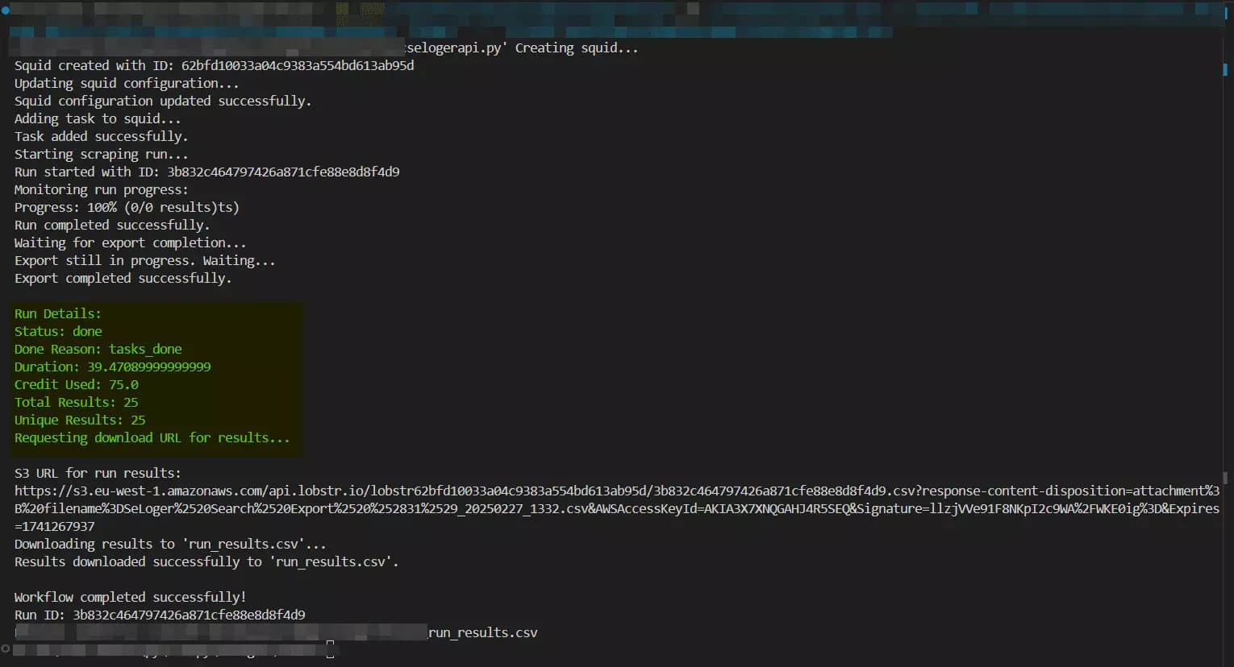Click the "Run completed successfully." line
This screenshot has width=1234, height=667.
[x=112, y=226]
